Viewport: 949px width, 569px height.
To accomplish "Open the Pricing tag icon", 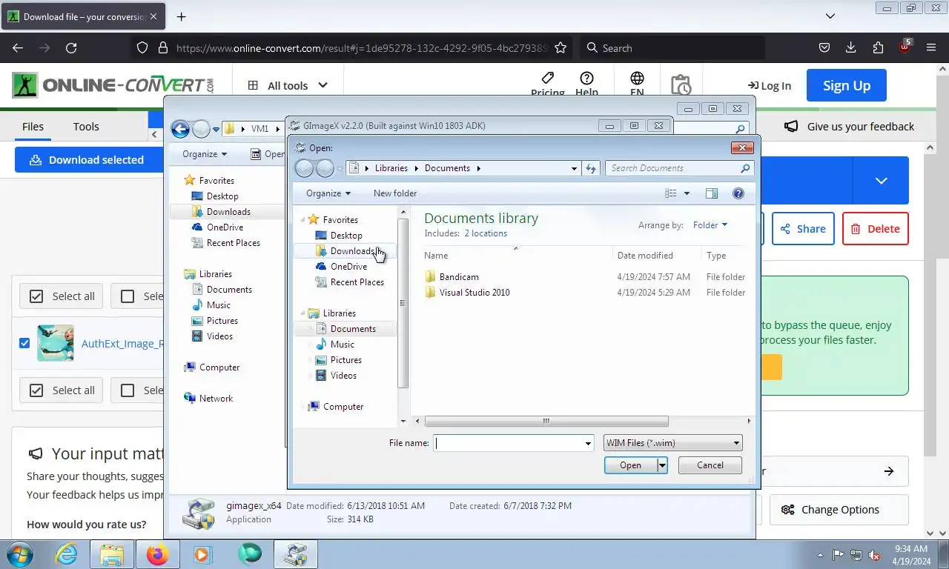I will click(547, 79).
